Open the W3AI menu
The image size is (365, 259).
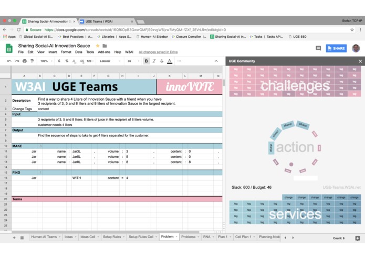129,52
